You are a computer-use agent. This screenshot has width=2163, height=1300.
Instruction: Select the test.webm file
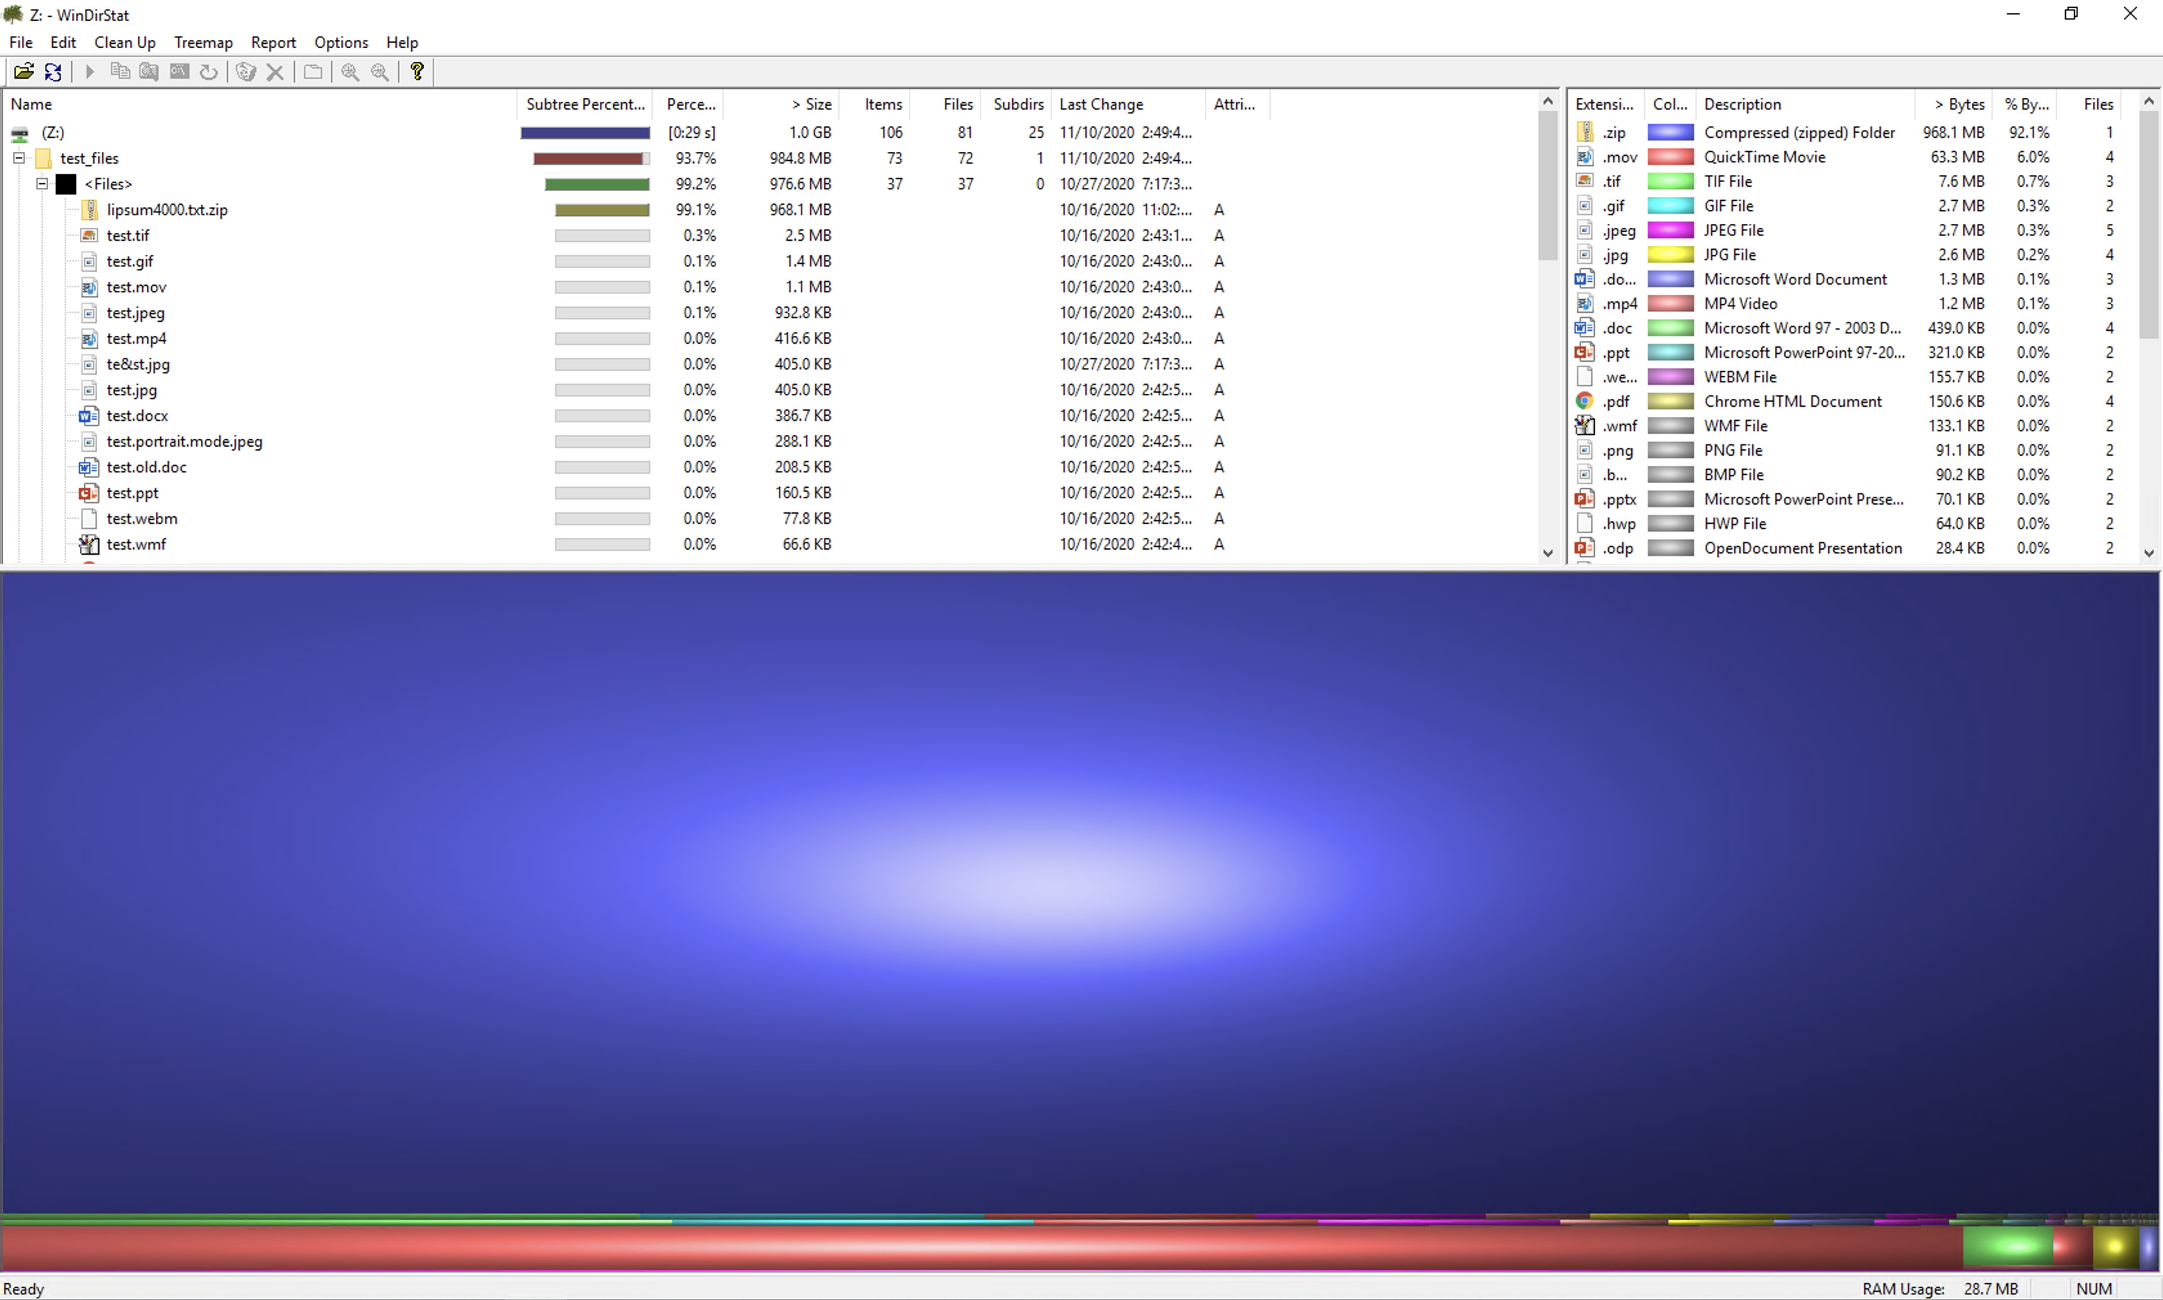pyautogui.click(x=142, y=519)
